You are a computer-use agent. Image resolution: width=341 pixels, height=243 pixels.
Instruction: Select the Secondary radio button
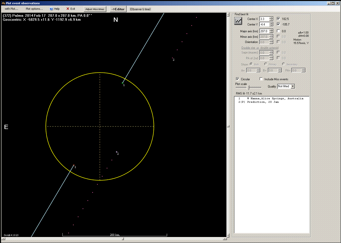(x=283, y=64)
